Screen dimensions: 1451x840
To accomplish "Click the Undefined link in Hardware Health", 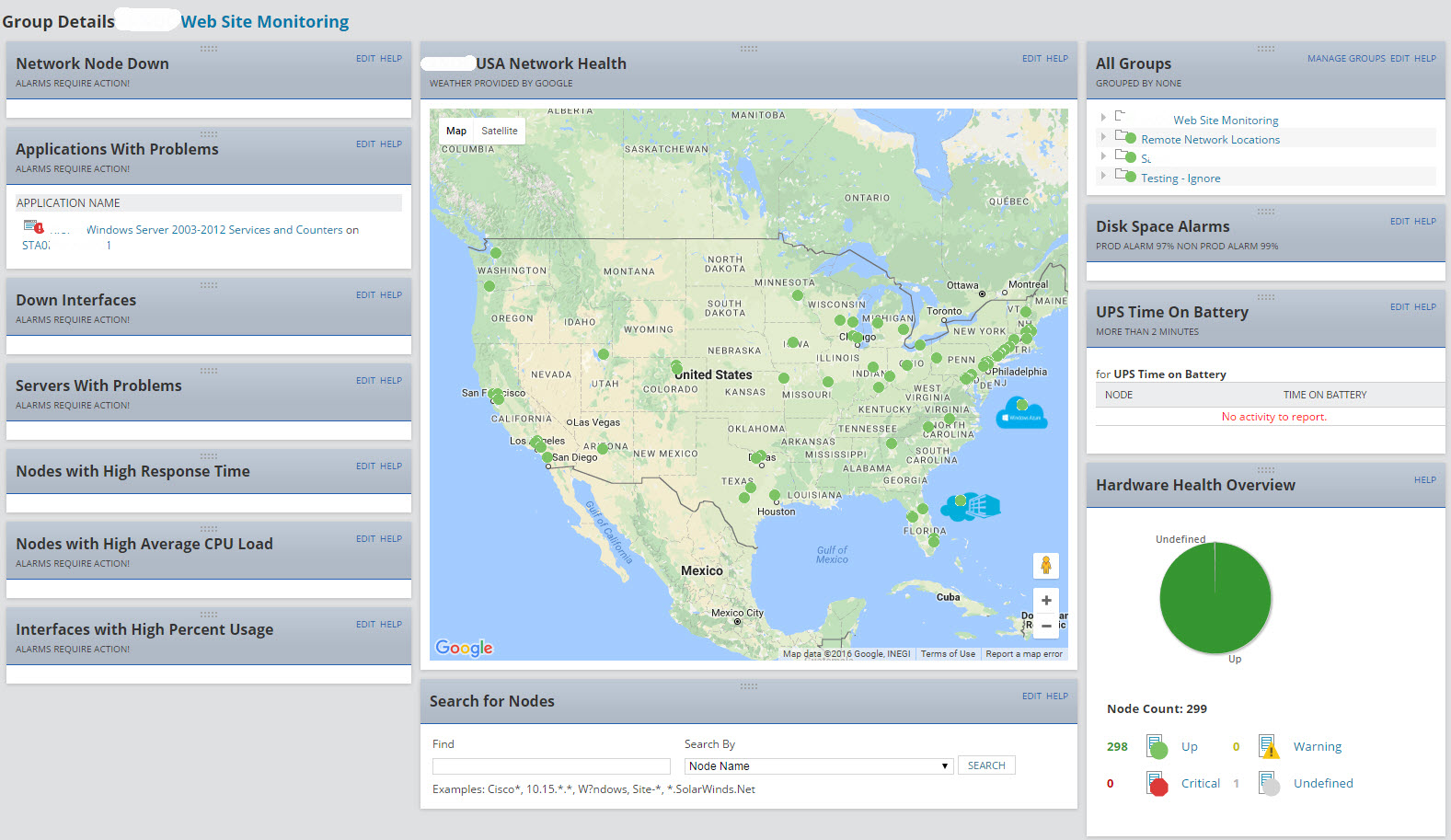I will (1323, 783).
